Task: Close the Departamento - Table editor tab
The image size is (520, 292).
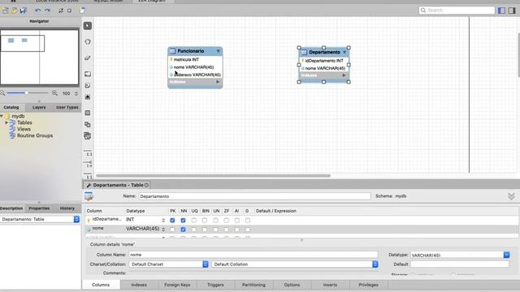Action: tap(146, 185)
